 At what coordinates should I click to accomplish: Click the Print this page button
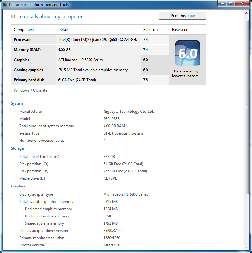tap(183, 16)
